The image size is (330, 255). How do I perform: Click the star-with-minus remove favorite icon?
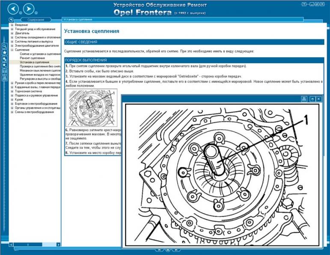4,65
